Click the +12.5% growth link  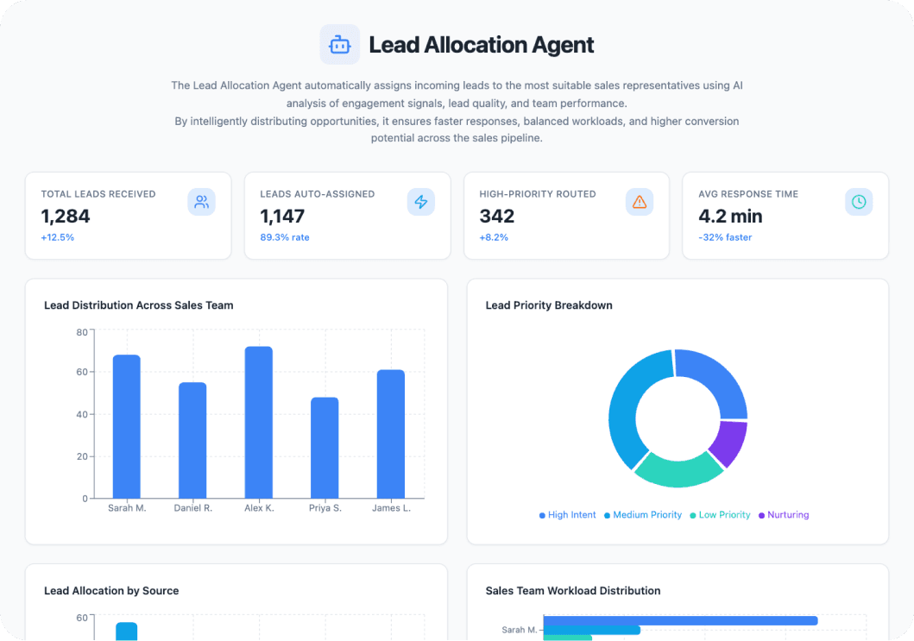[x=56, y=236]
